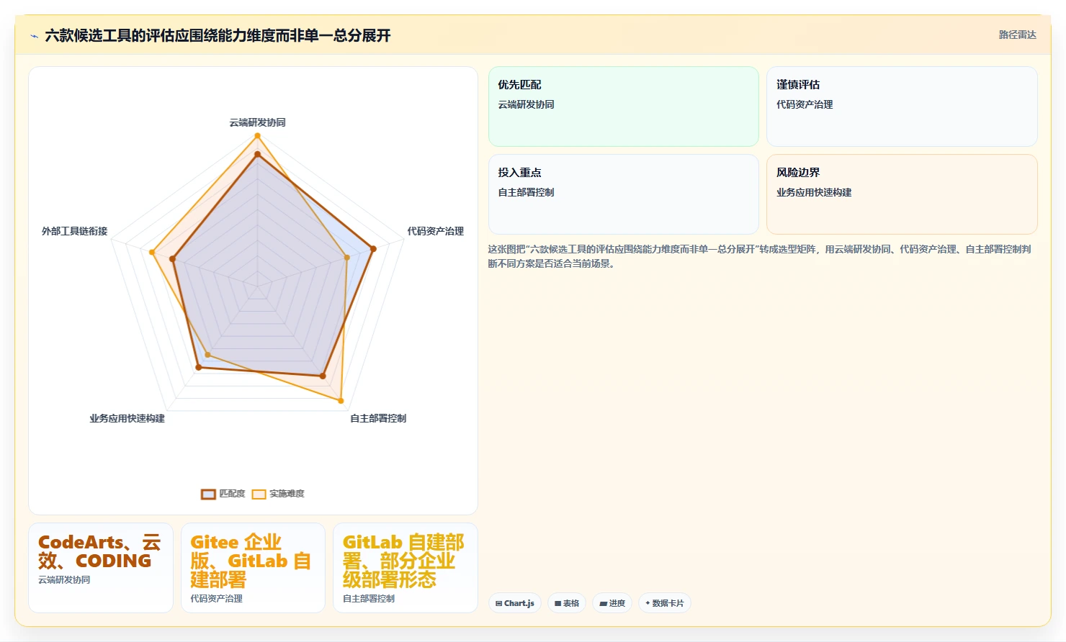Image resolution: width=1066 pixels, height=642 pixels.
Task: Select the 进度 tag chip
Action: [x=612, y=603]
